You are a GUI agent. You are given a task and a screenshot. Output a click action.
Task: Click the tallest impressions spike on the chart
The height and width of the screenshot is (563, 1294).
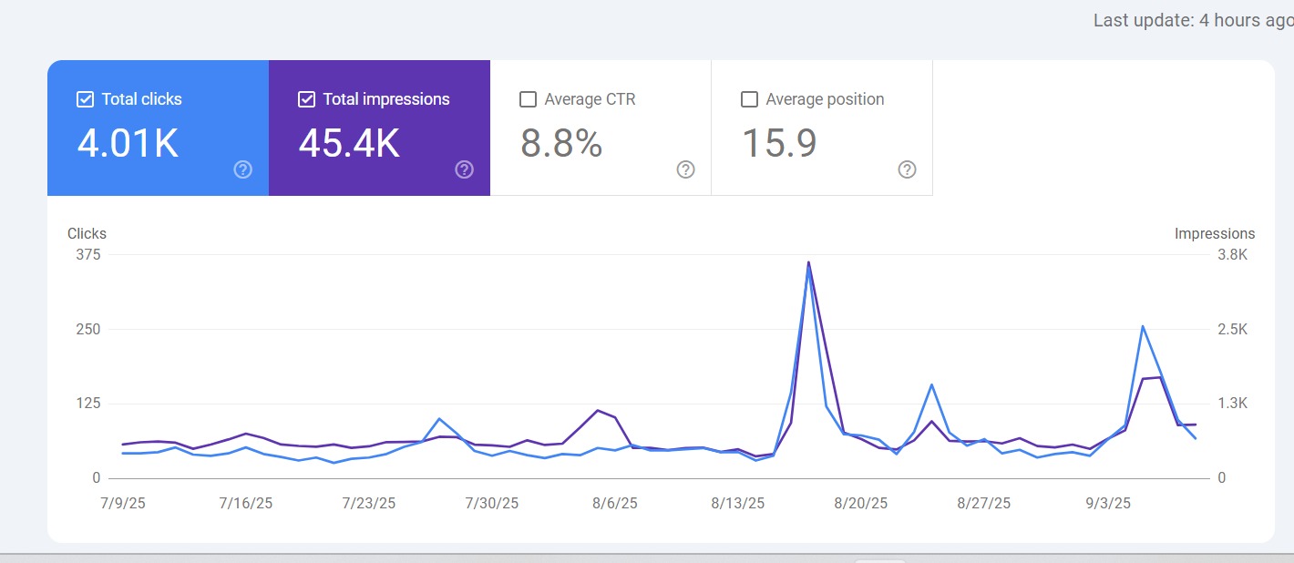click(809, 264)
